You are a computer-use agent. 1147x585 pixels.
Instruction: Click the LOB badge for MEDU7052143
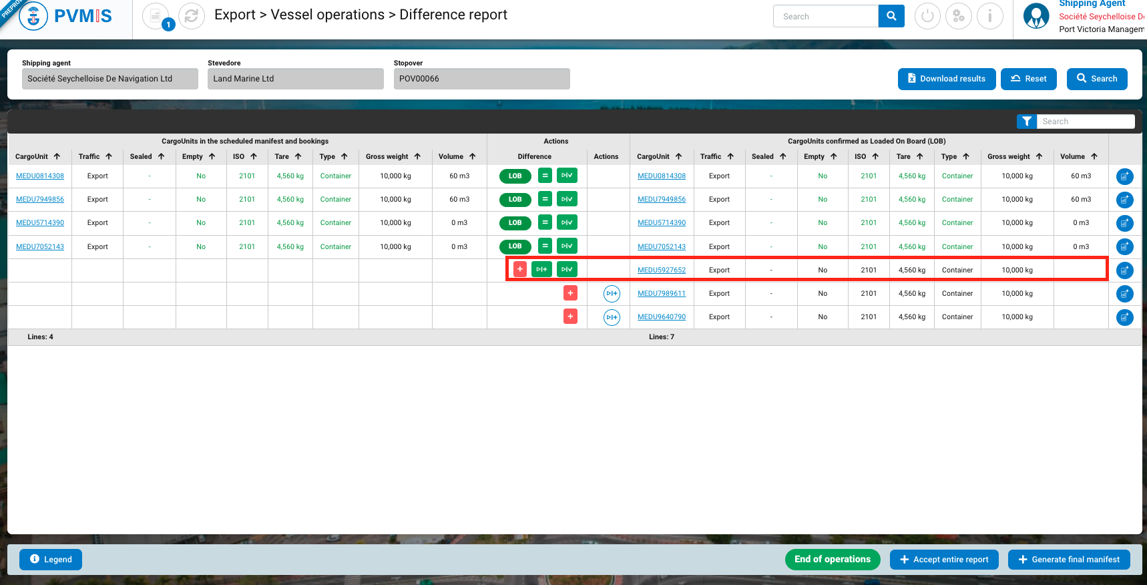[515, 246]
